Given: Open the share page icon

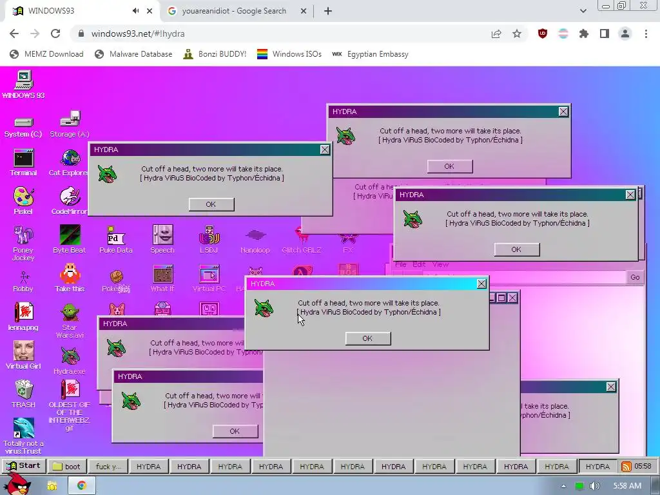Looking at the screenshot, I should point(496,34).
